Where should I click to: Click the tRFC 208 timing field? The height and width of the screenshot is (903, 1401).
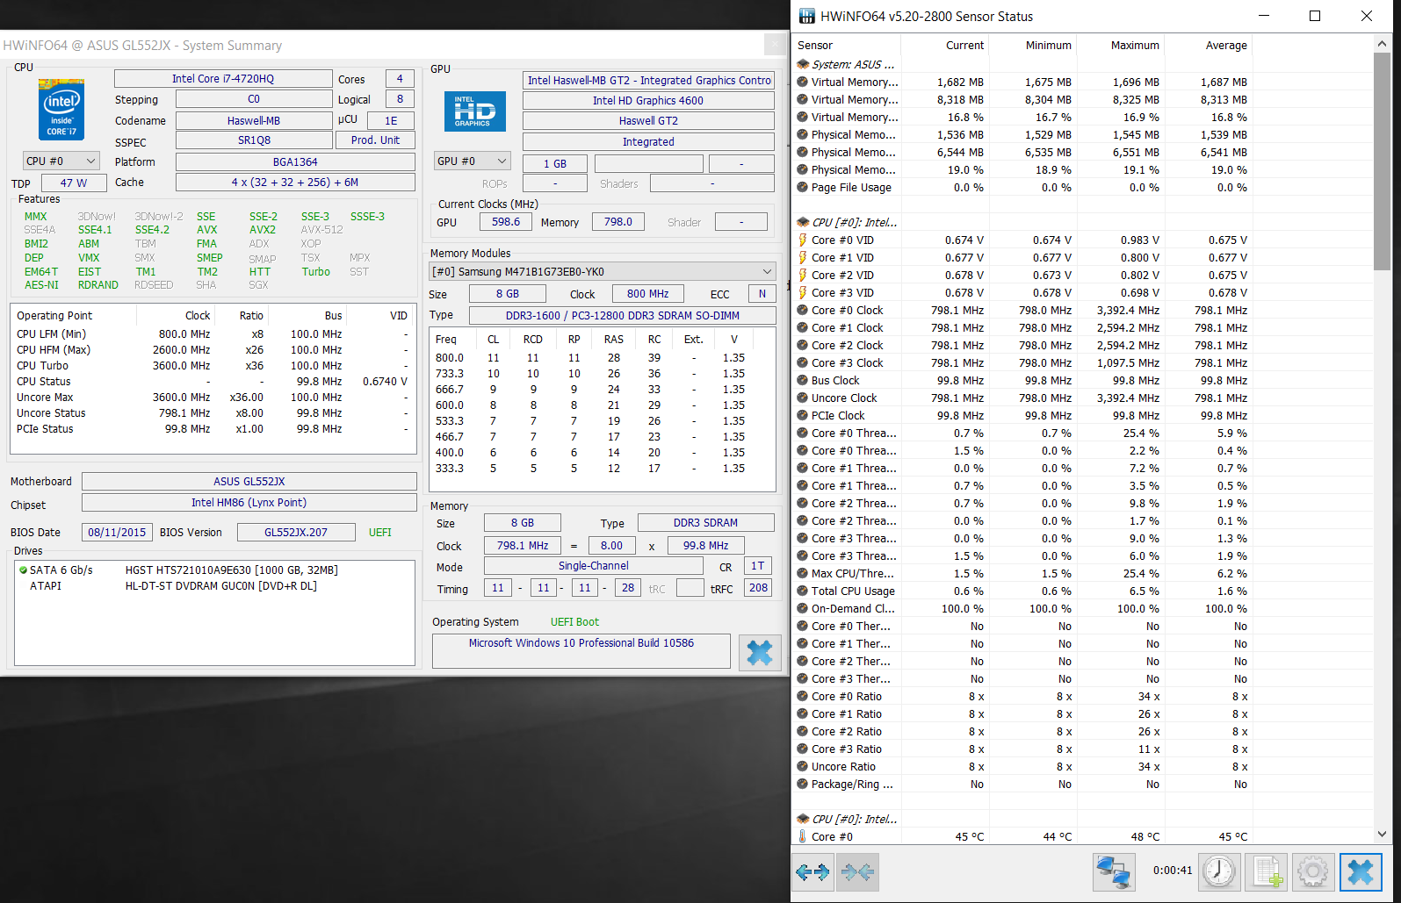758,588
